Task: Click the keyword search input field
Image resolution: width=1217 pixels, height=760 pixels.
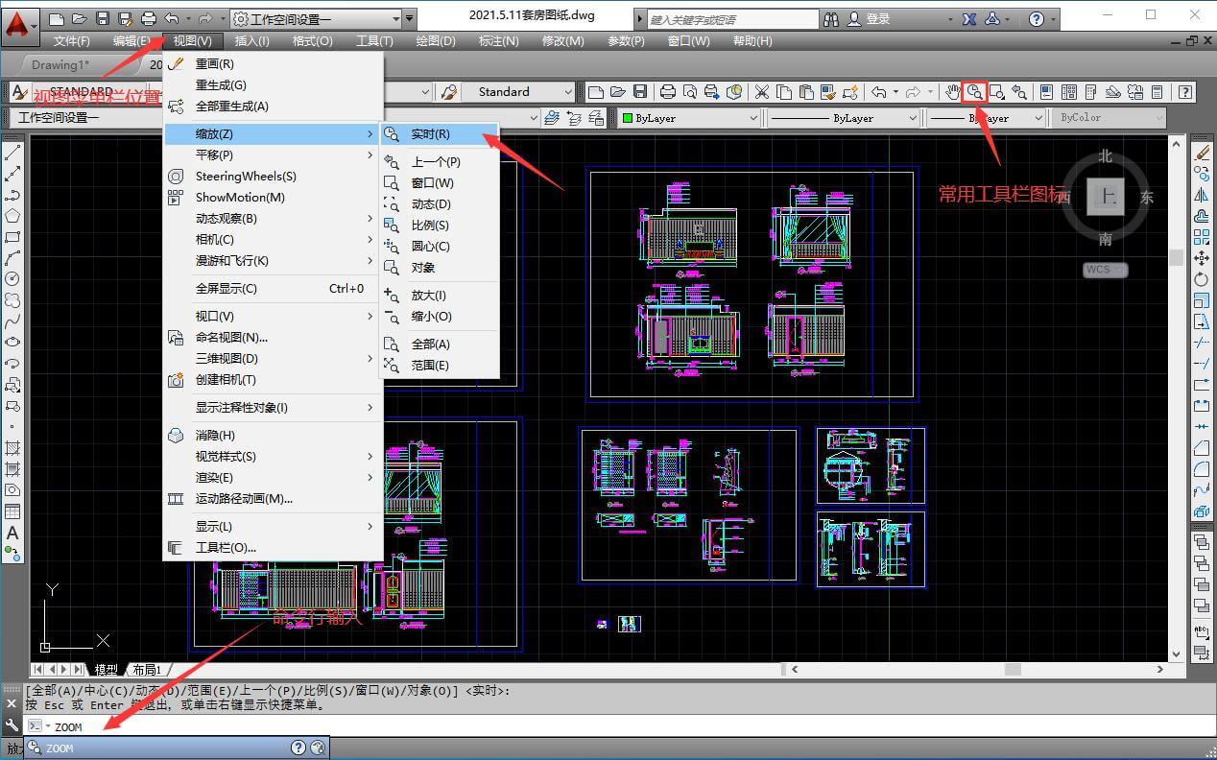Action: tap(732, 18)
